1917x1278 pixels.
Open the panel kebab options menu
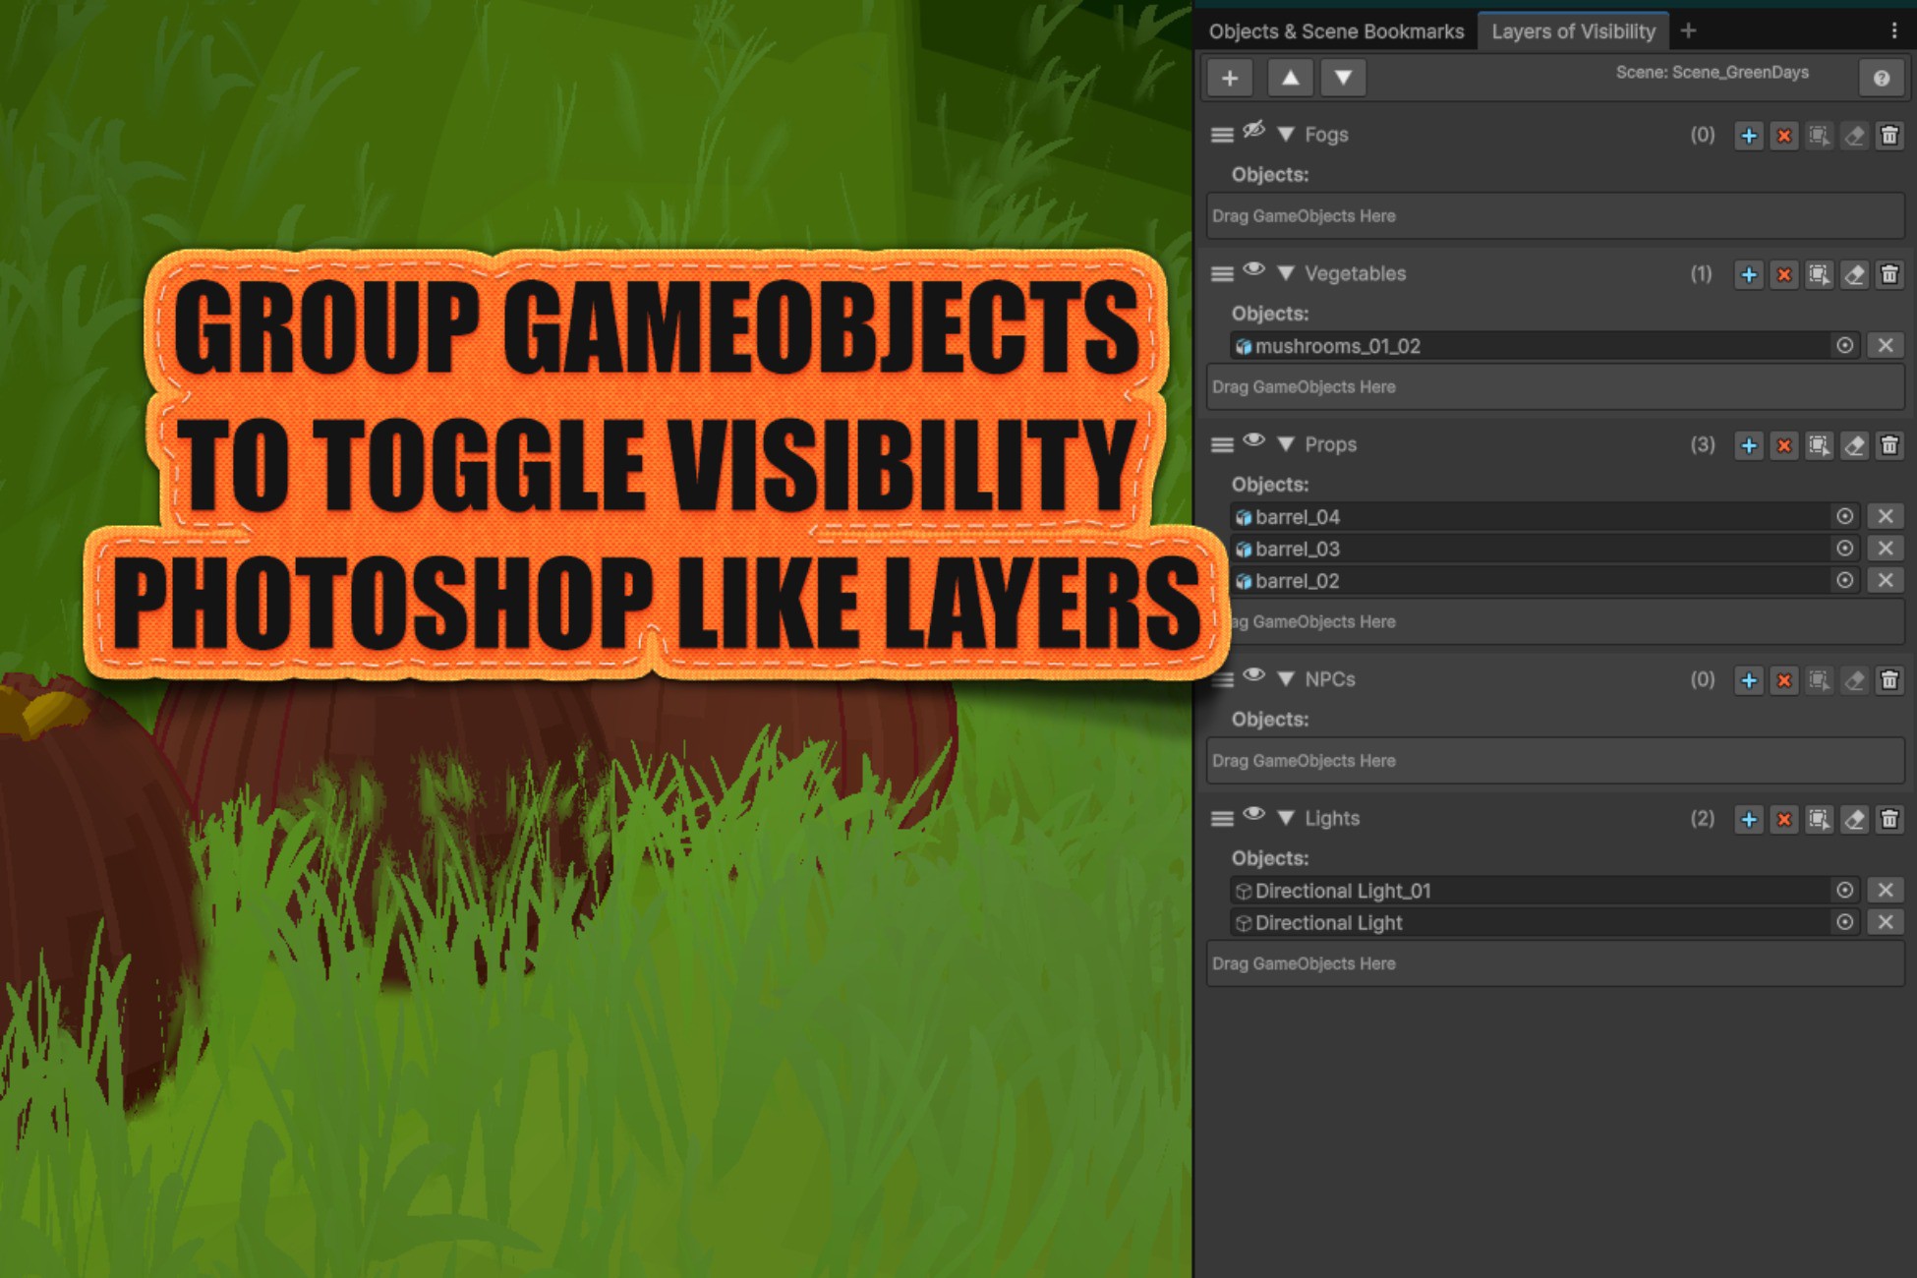[x=1893, y=31]
